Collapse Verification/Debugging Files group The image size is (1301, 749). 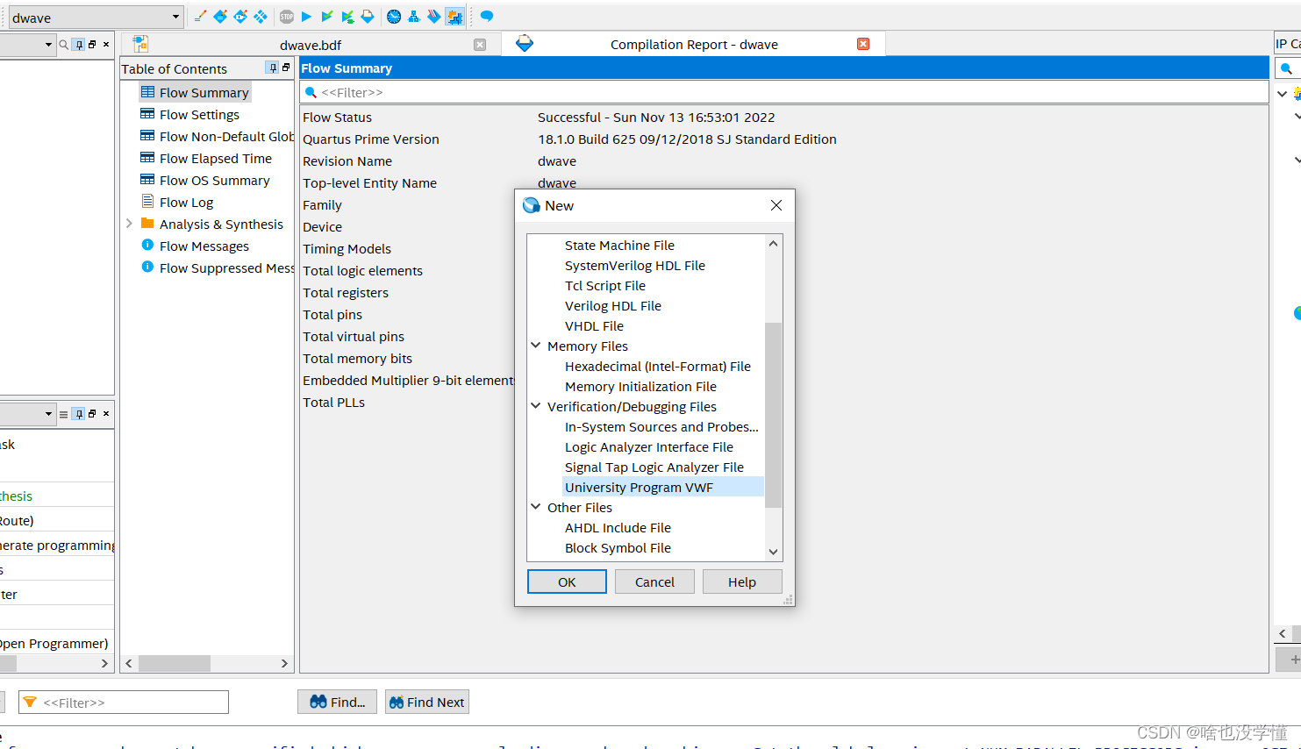(x=536, y=406)
